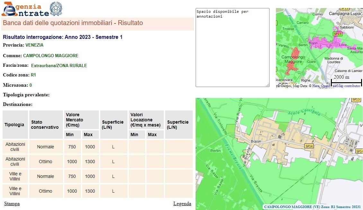Click the Agenzia Entrate logo
This screenshot has width=363, height=210.
(25, 9)
